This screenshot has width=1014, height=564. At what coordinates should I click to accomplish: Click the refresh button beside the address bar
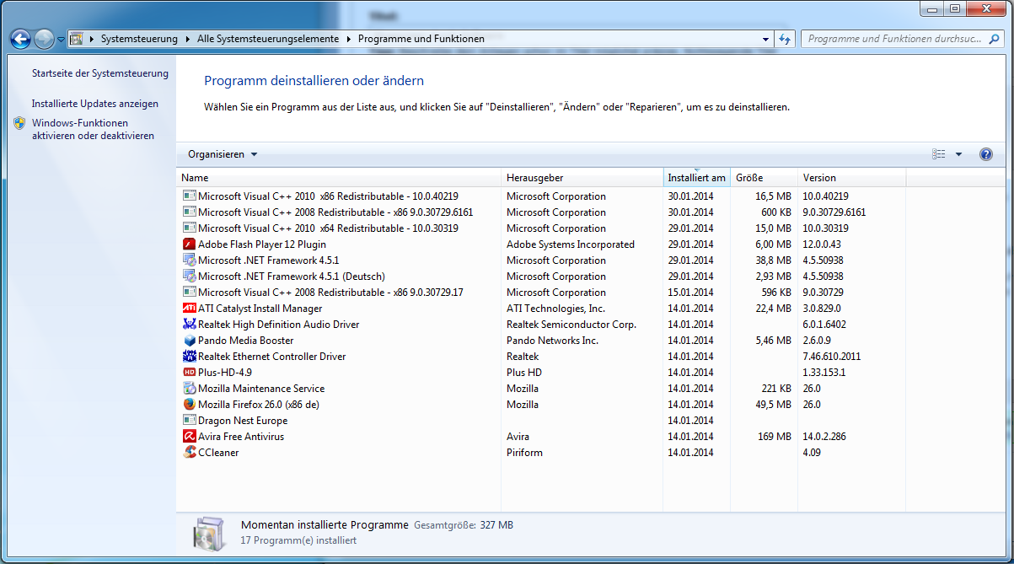[785, 39]
